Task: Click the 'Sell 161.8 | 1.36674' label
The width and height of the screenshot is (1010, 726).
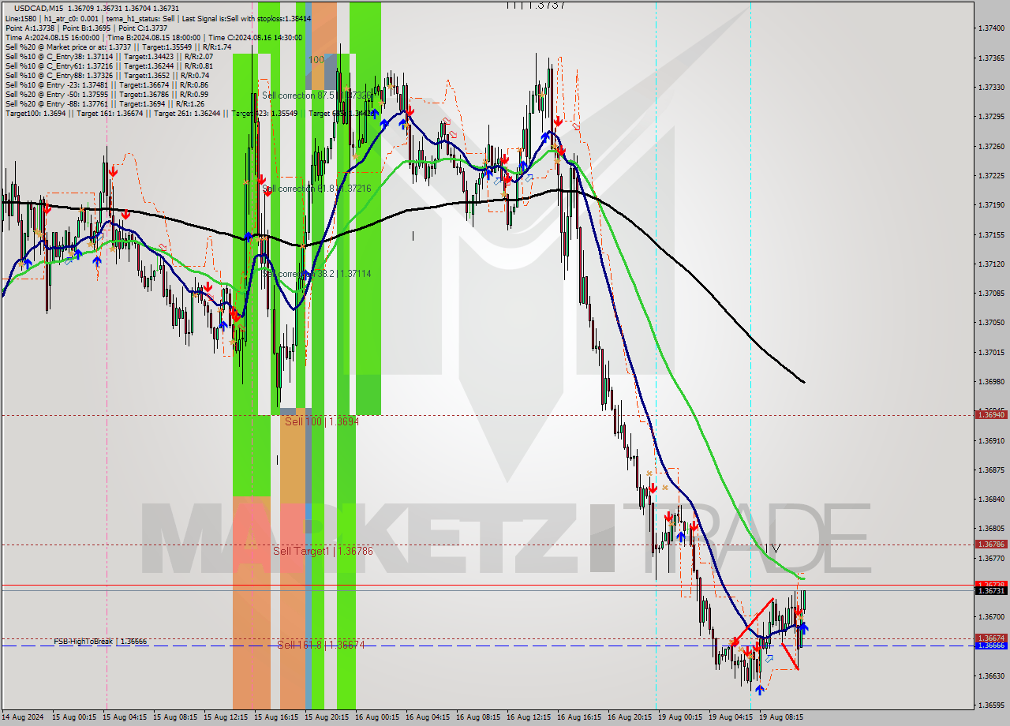Action: click(320, 645)
